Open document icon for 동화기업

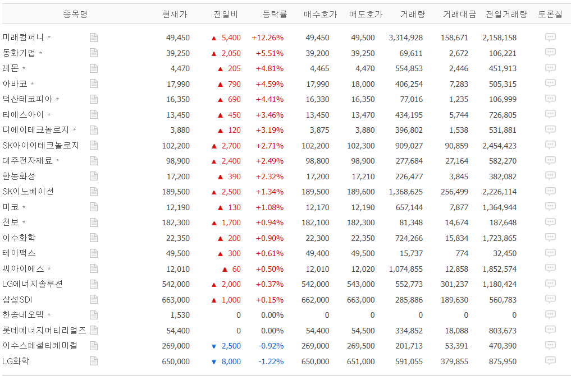click(94, 53)
